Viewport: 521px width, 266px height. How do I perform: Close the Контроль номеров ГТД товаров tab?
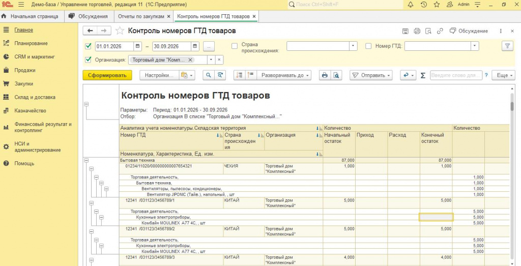[254, 16]
